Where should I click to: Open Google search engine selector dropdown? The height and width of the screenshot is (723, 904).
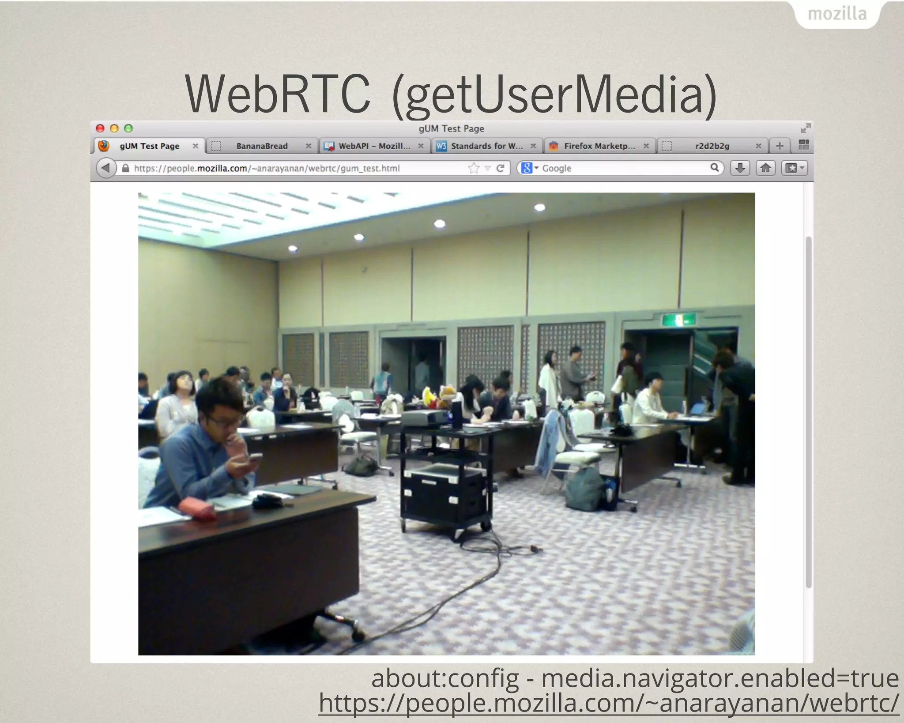(x=530, y=168)
